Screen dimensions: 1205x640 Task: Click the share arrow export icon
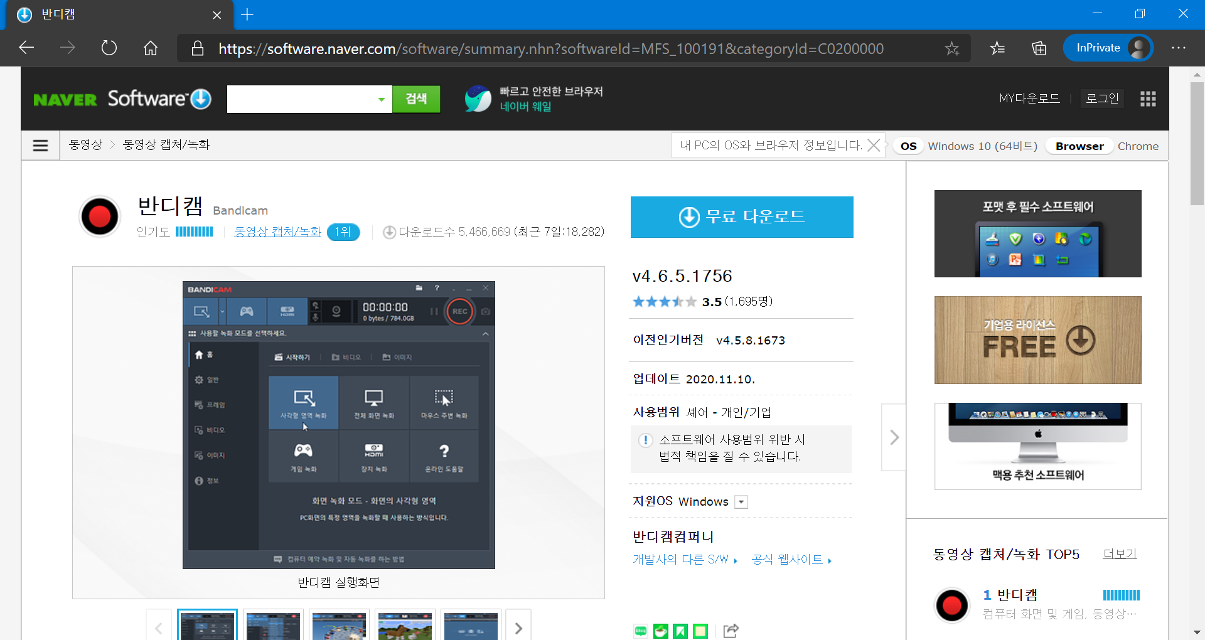(731, 631)
